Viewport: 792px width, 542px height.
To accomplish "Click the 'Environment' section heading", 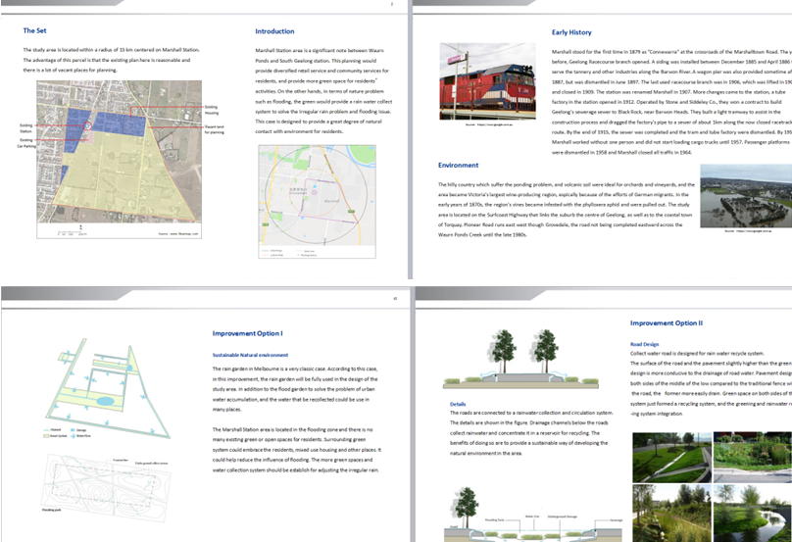I will (x=459, y=166).
